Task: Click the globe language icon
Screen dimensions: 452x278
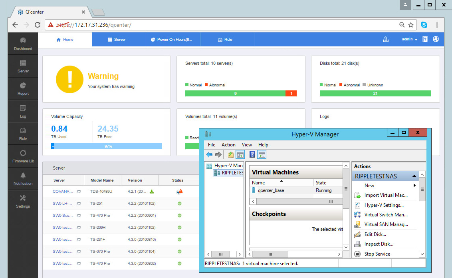Action: (436, 39)
